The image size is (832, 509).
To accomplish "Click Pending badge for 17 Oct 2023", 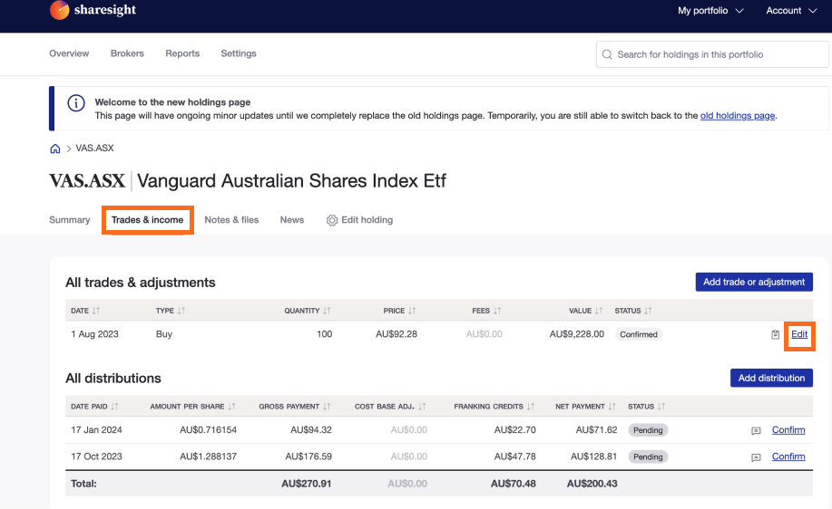I will point(648,456).
